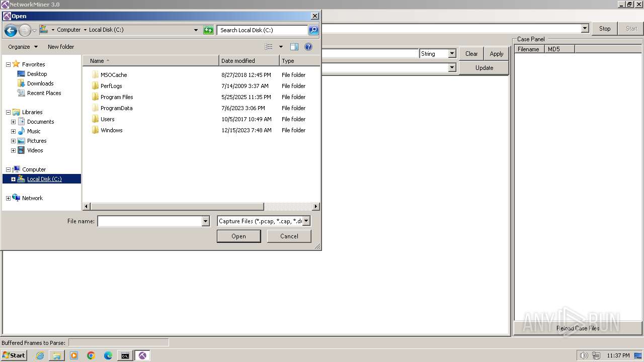Click Reload Case Files button
Image resolution: width=644 pixels, height=362 pixels.
578,328
